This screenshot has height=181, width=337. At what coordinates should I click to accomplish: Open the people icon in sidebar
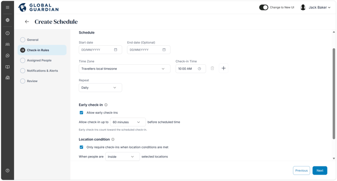pyautogui.click(x=8, y=44)
